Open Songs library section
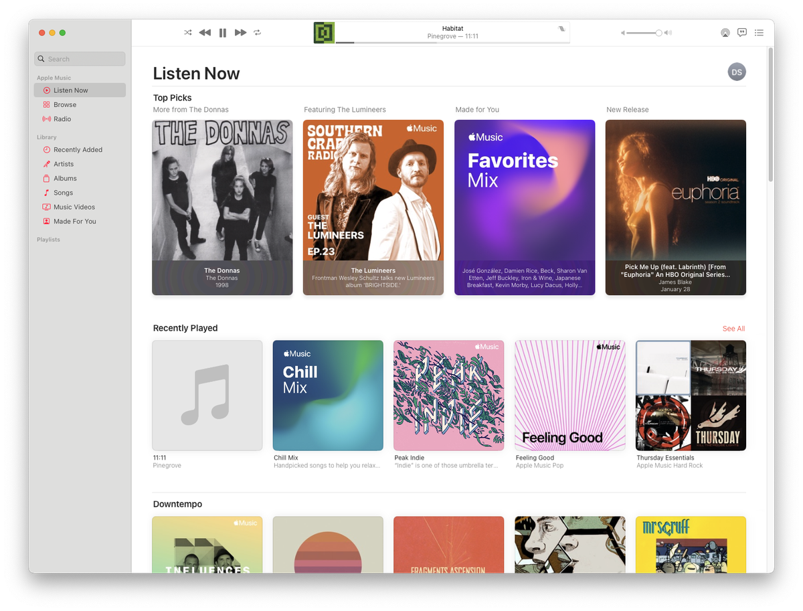 [80, 193]
